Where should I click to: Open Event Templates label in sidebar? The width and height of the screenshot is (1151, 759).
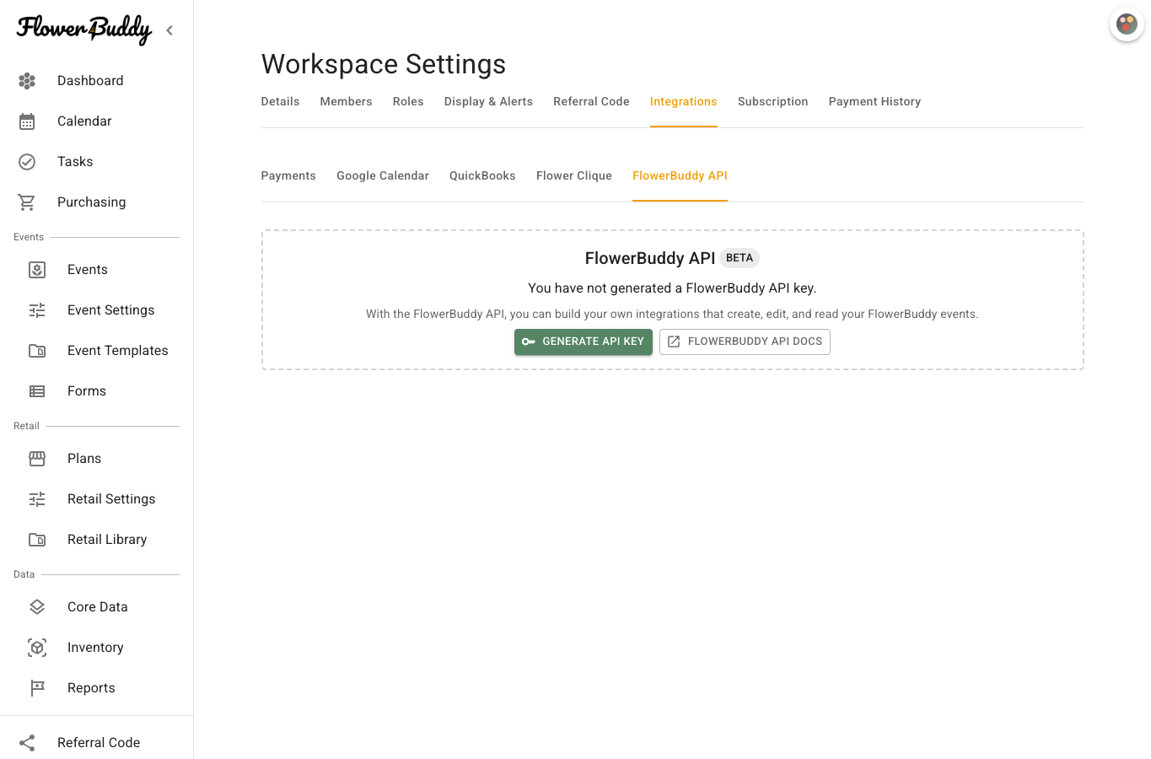point(118,351)
